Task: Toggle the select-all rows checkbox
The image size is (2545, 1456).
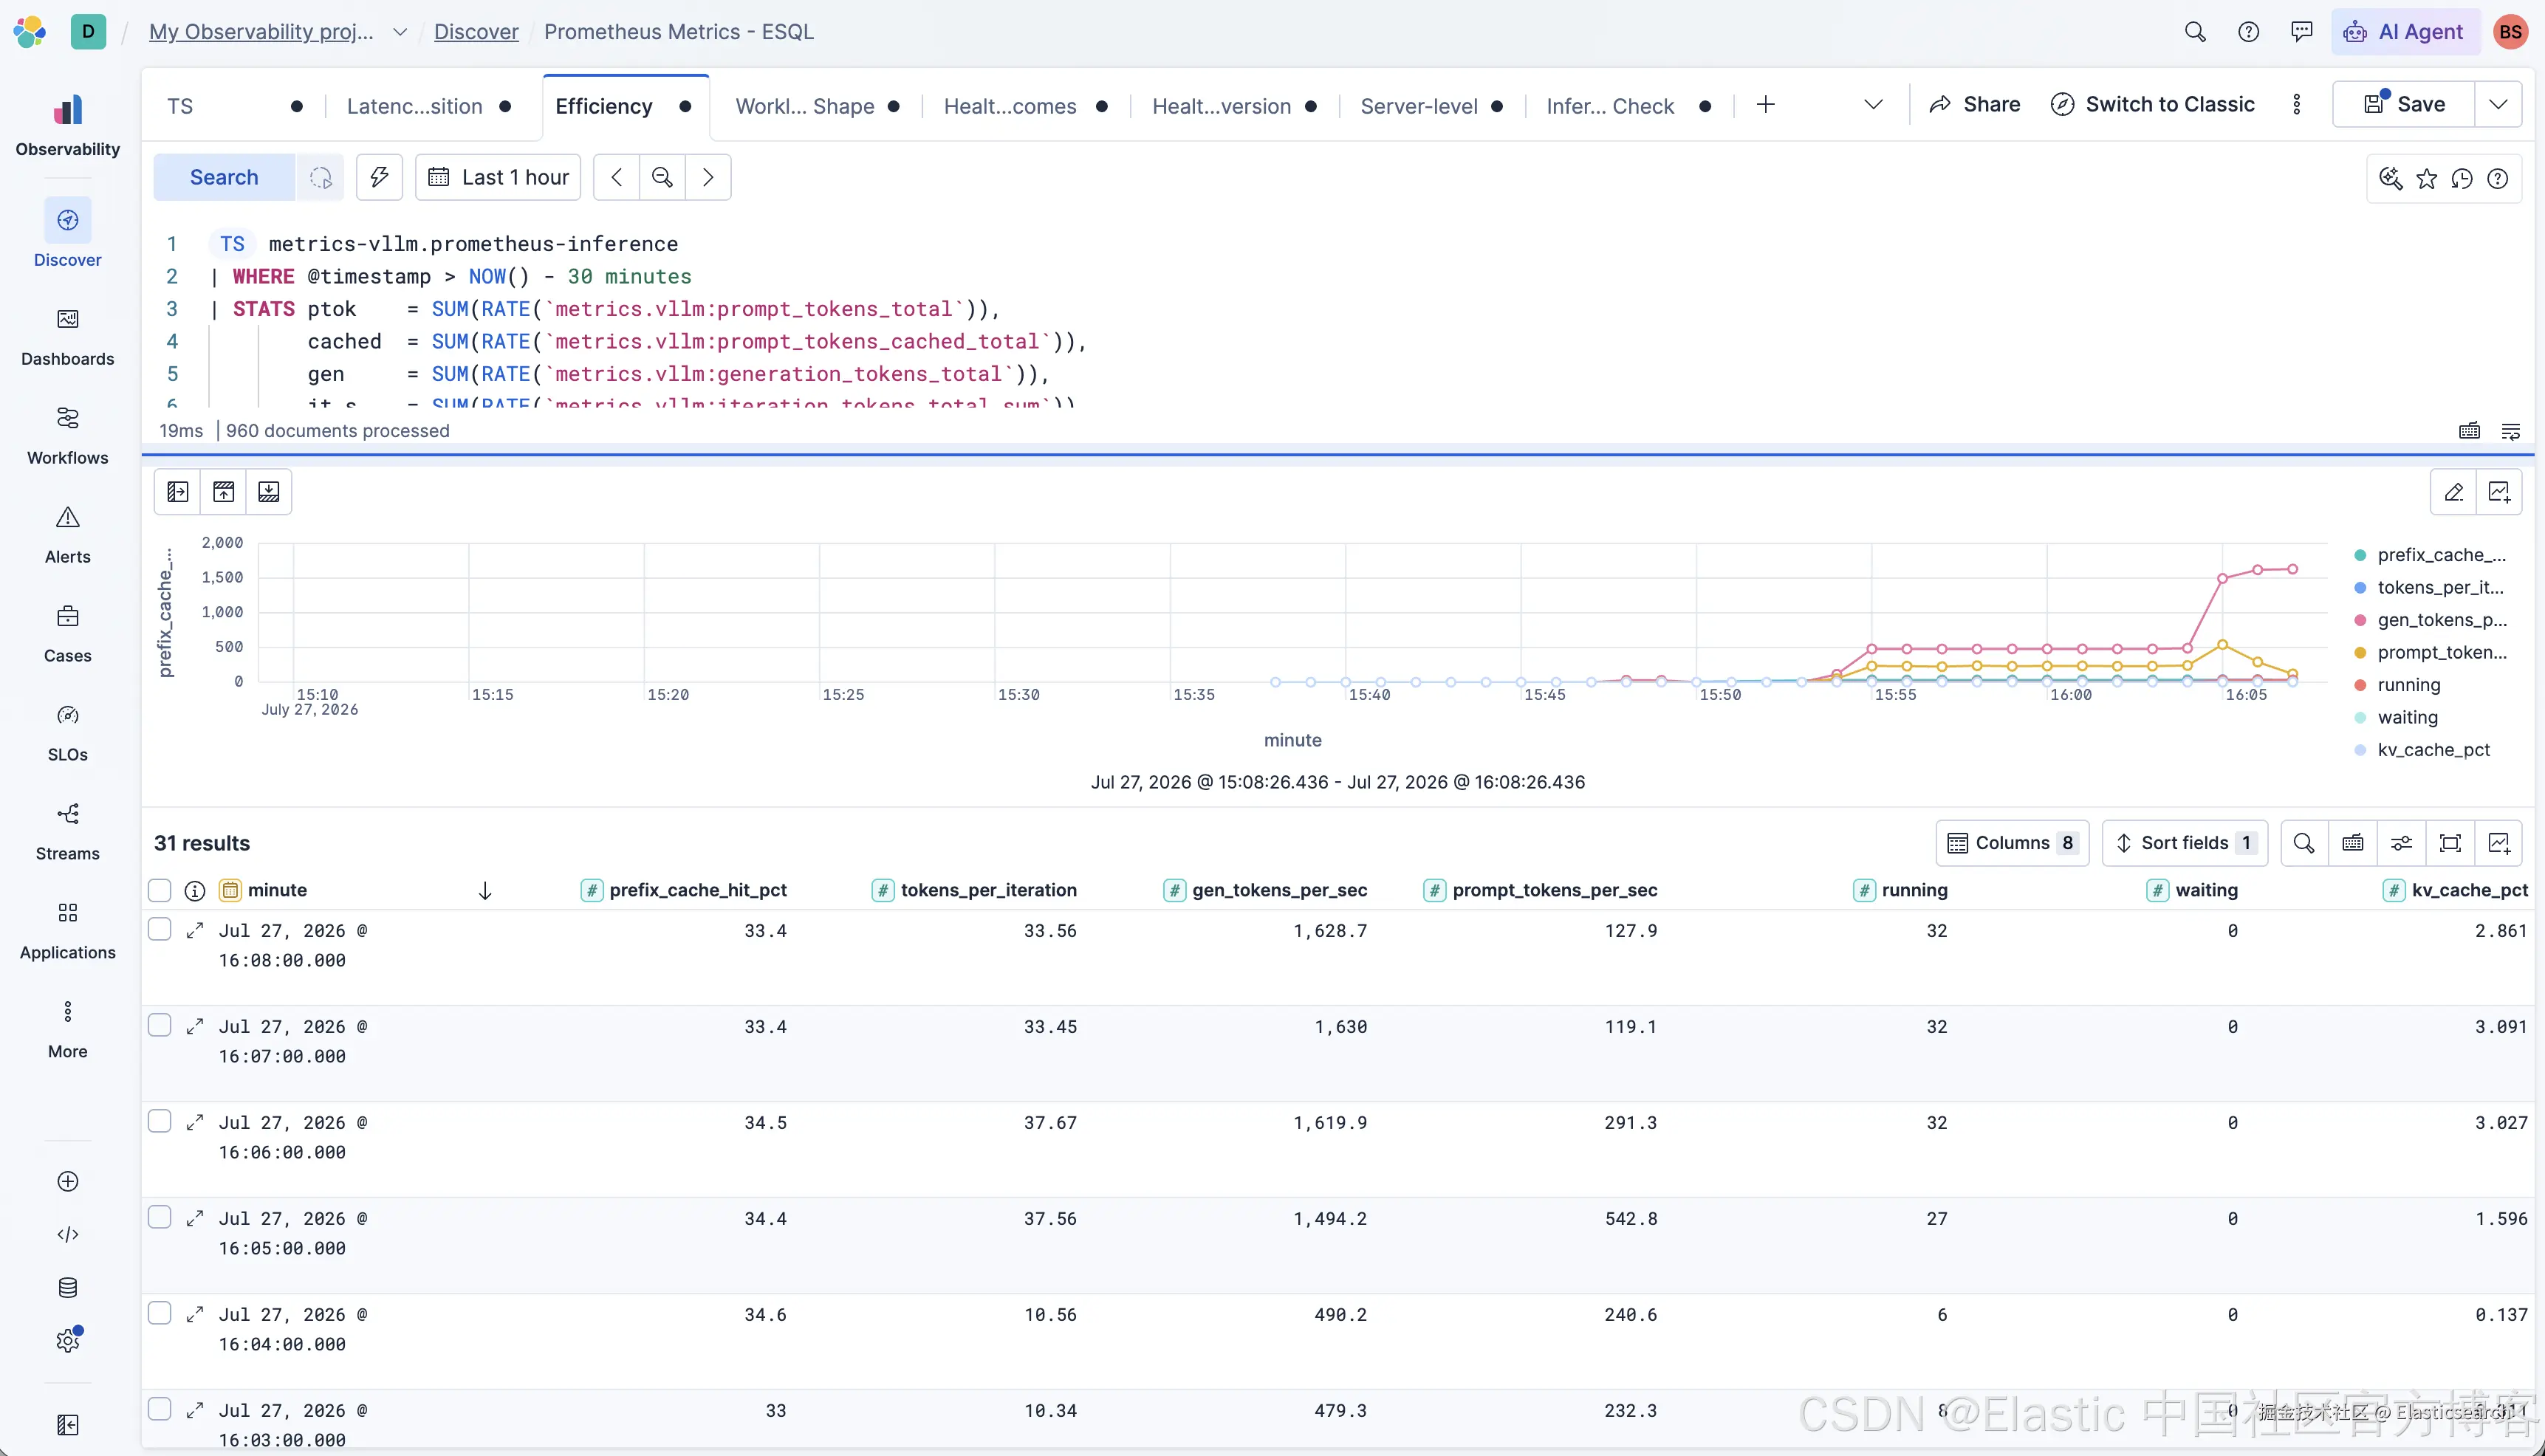Action: click(160, 890)
